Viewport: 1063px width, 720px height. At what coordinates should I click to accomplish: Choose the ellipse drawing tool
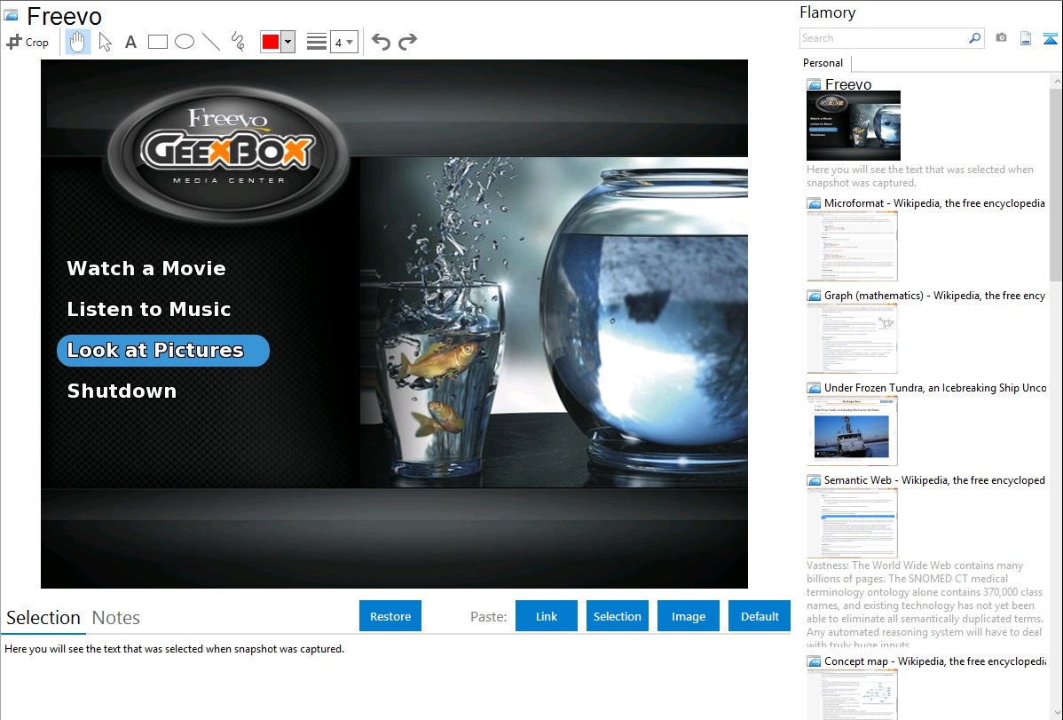[x=185, y=42]
